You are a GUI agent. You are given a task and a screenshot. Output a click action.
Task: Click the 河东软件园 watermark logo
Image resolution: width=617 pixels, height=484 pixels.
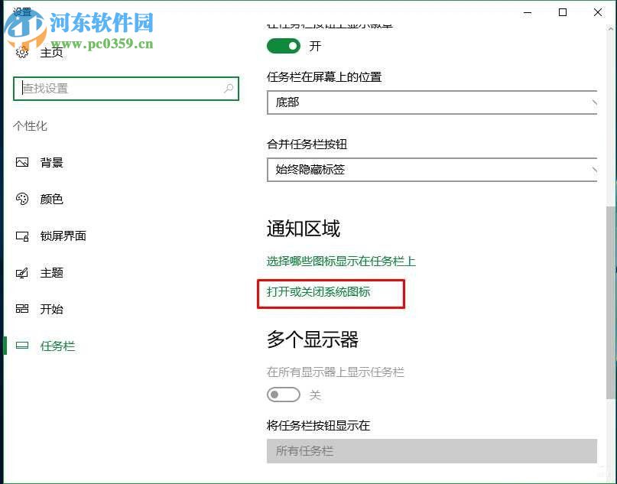coord(26,27)
